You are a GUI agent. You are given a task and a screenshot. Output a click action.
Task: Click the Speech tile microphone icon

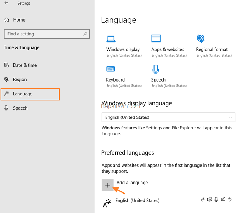point(156,69)
